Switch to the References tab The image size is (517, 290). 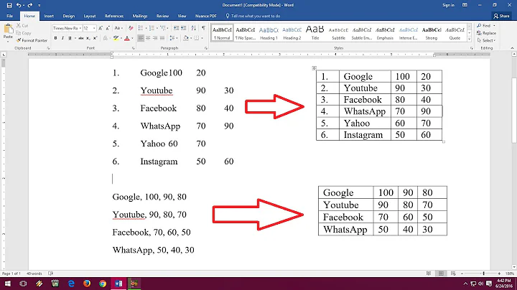coord(114,16)
